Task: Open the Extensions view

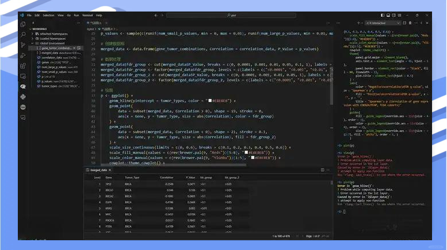Action: click(23, 66)
